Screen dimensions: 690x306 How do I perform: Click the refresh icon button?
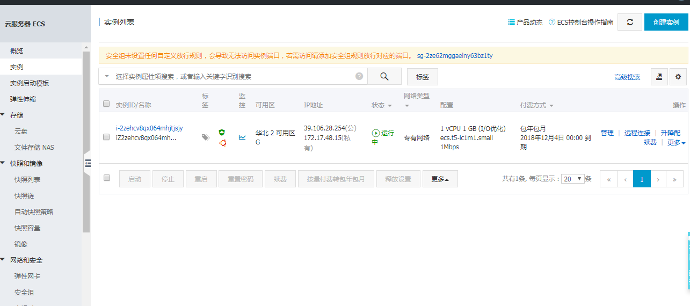click(630, 22)
